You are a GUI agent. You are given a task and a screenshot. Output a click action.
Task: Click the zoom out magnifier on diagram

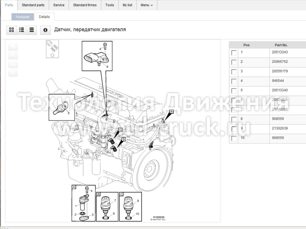(x=13, y=55)
